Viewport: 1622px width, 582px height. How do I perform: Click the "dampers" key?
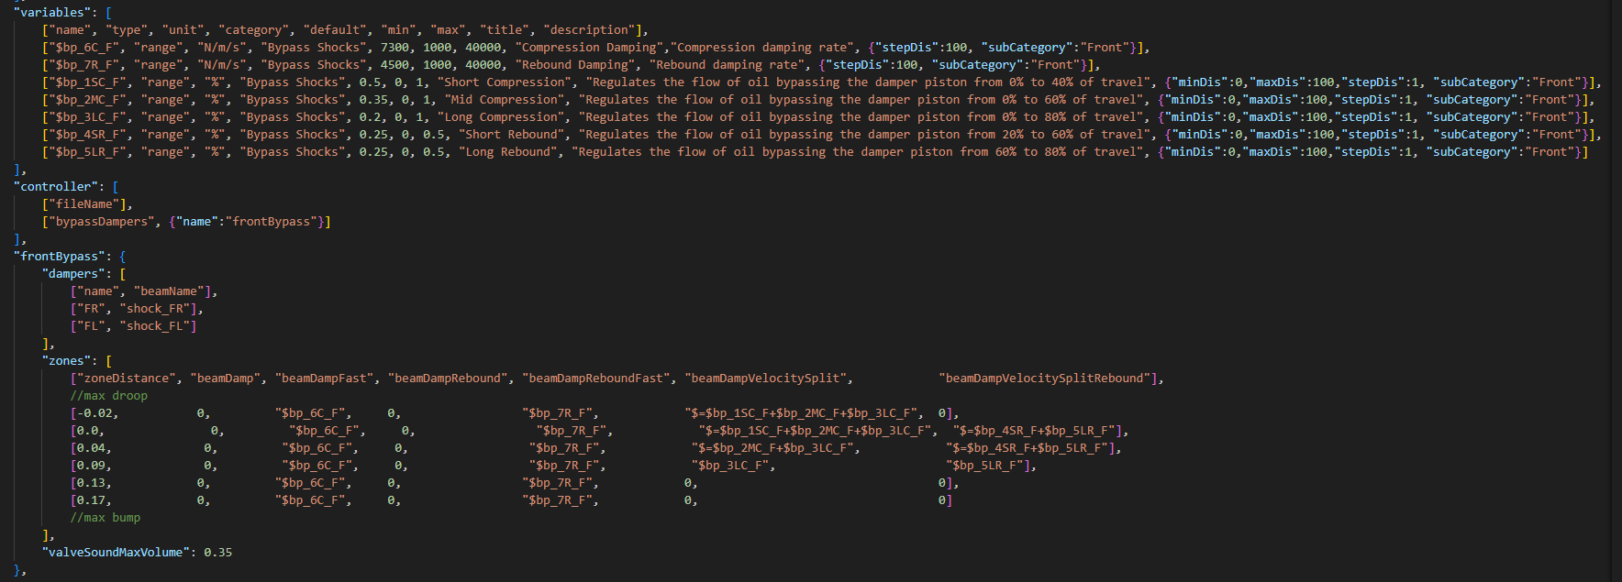click(73, 273)
